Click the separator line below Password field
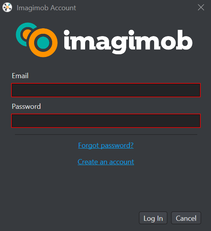The height and width of the screenshot is (231, 211). point(106,134)
